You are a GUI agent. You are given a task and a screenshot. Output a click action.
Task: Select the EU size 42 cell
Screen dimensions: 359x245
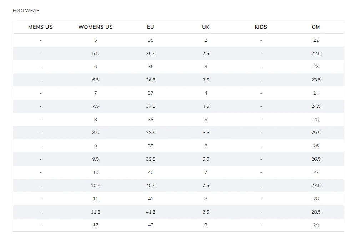[151, 225]
